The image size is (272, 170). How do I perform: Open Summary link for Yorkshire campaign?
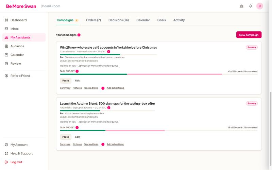65,88
